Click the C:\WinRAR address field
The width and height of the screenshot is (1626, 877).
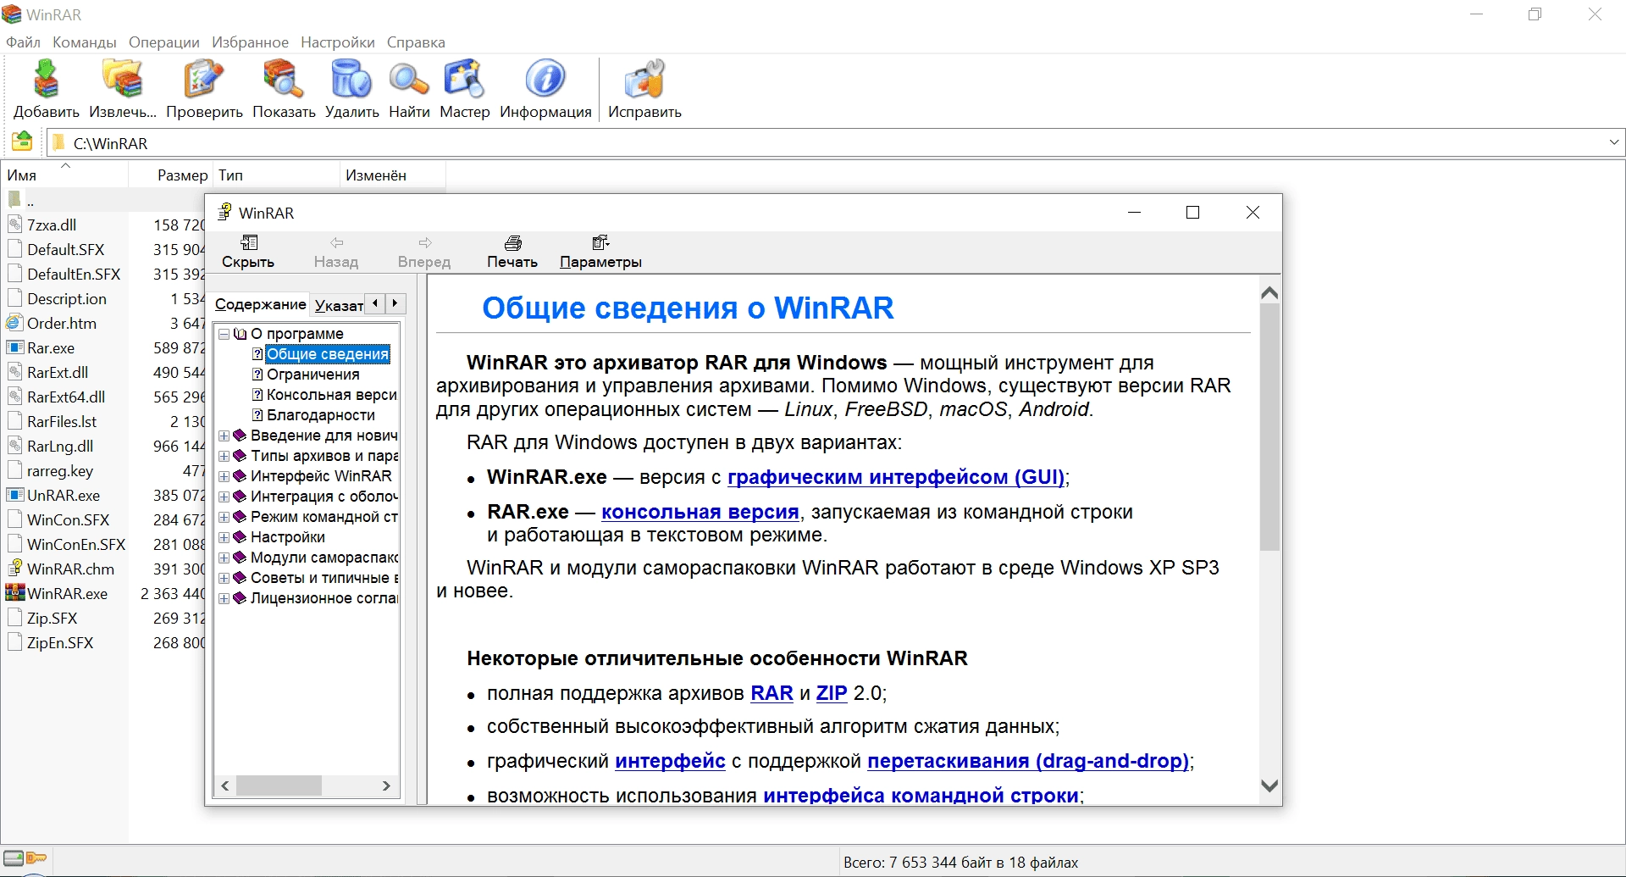point(826,143)
